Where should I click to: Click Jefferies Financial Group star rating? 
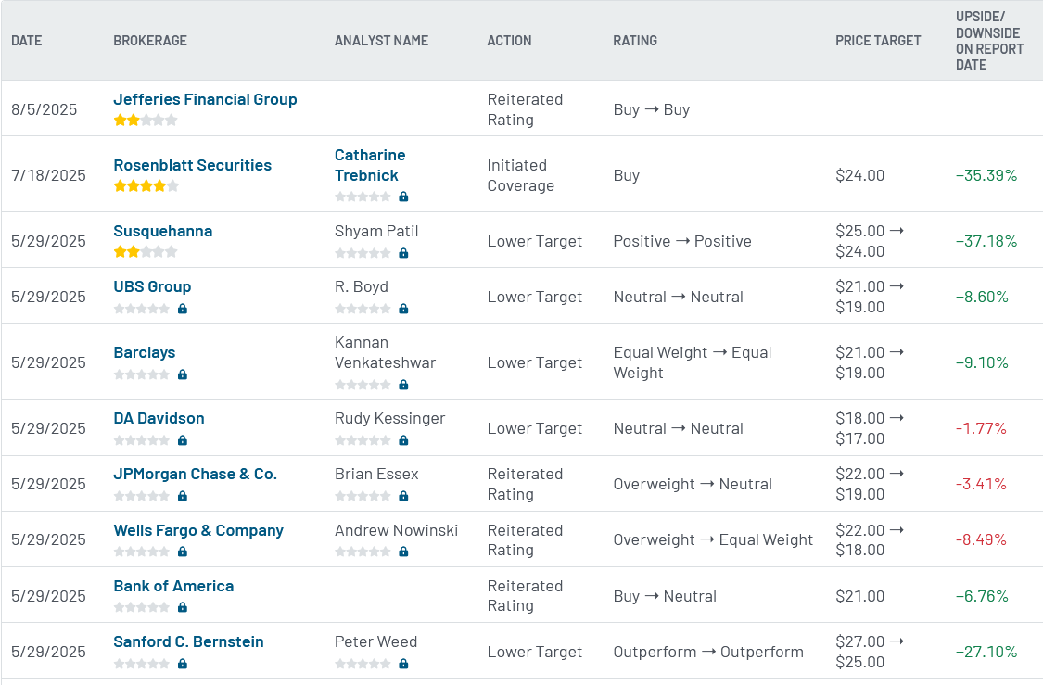pos(146,121)
